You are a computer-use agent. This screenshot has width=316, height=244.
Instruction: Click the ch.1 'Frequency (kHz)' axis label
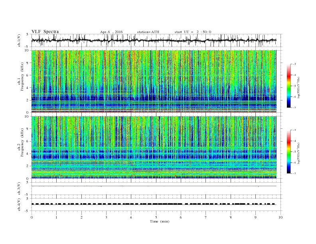[x=22, y=77]
